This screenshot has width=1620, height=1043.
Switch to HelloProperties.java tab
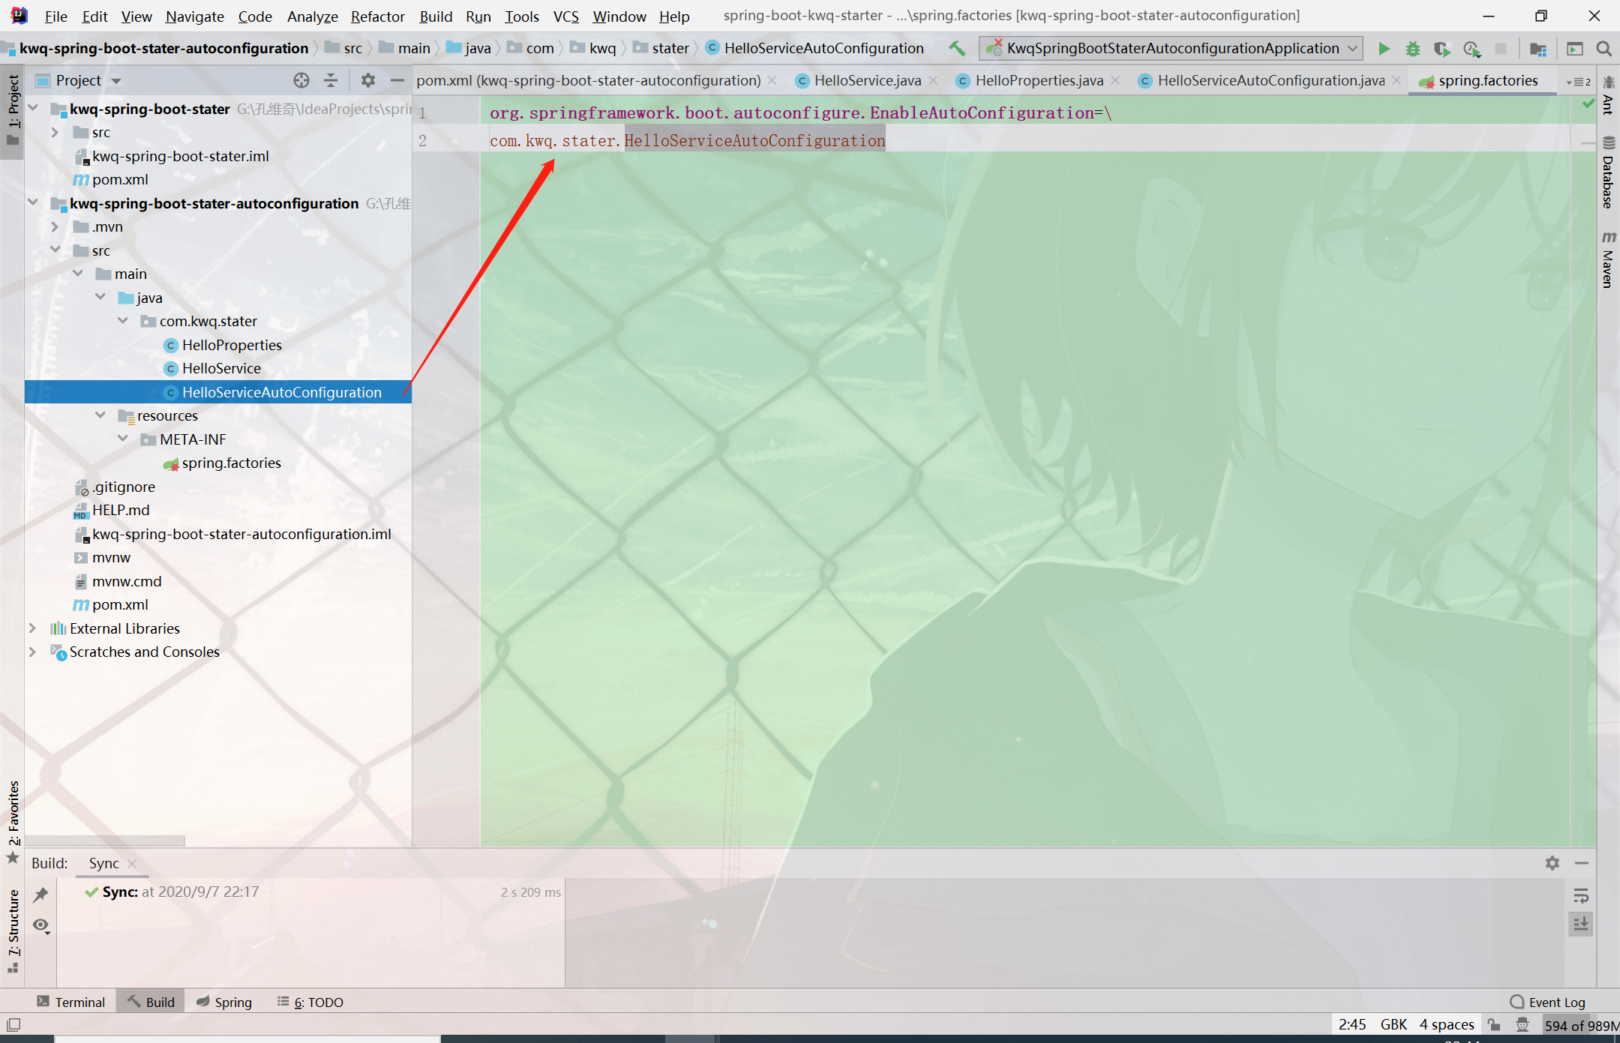point(1038,80)
